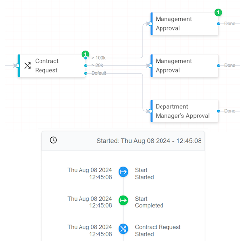
Task: Click the blue Start Started timeline icon
Action: (123, 172)
